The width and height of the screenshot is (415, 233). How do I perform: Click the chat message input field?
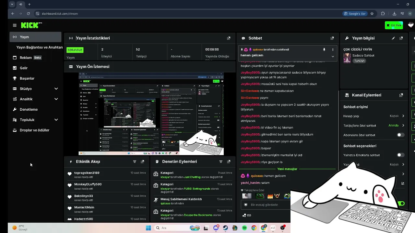point(266,205)
